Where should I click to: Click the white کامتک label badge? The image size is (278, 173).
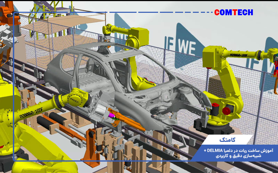pos(228,140)
